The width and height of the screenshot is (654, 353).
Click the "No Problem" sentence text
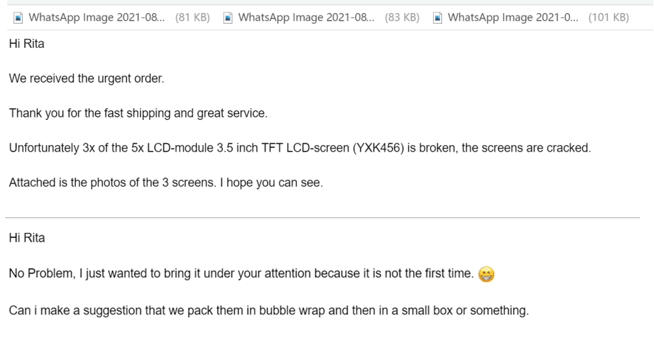239,275
